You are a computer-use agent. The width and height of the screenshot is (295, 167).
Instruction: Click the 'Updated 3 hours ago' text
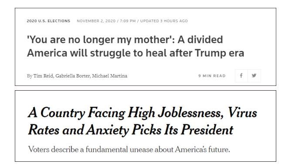(x=164, y=21)
